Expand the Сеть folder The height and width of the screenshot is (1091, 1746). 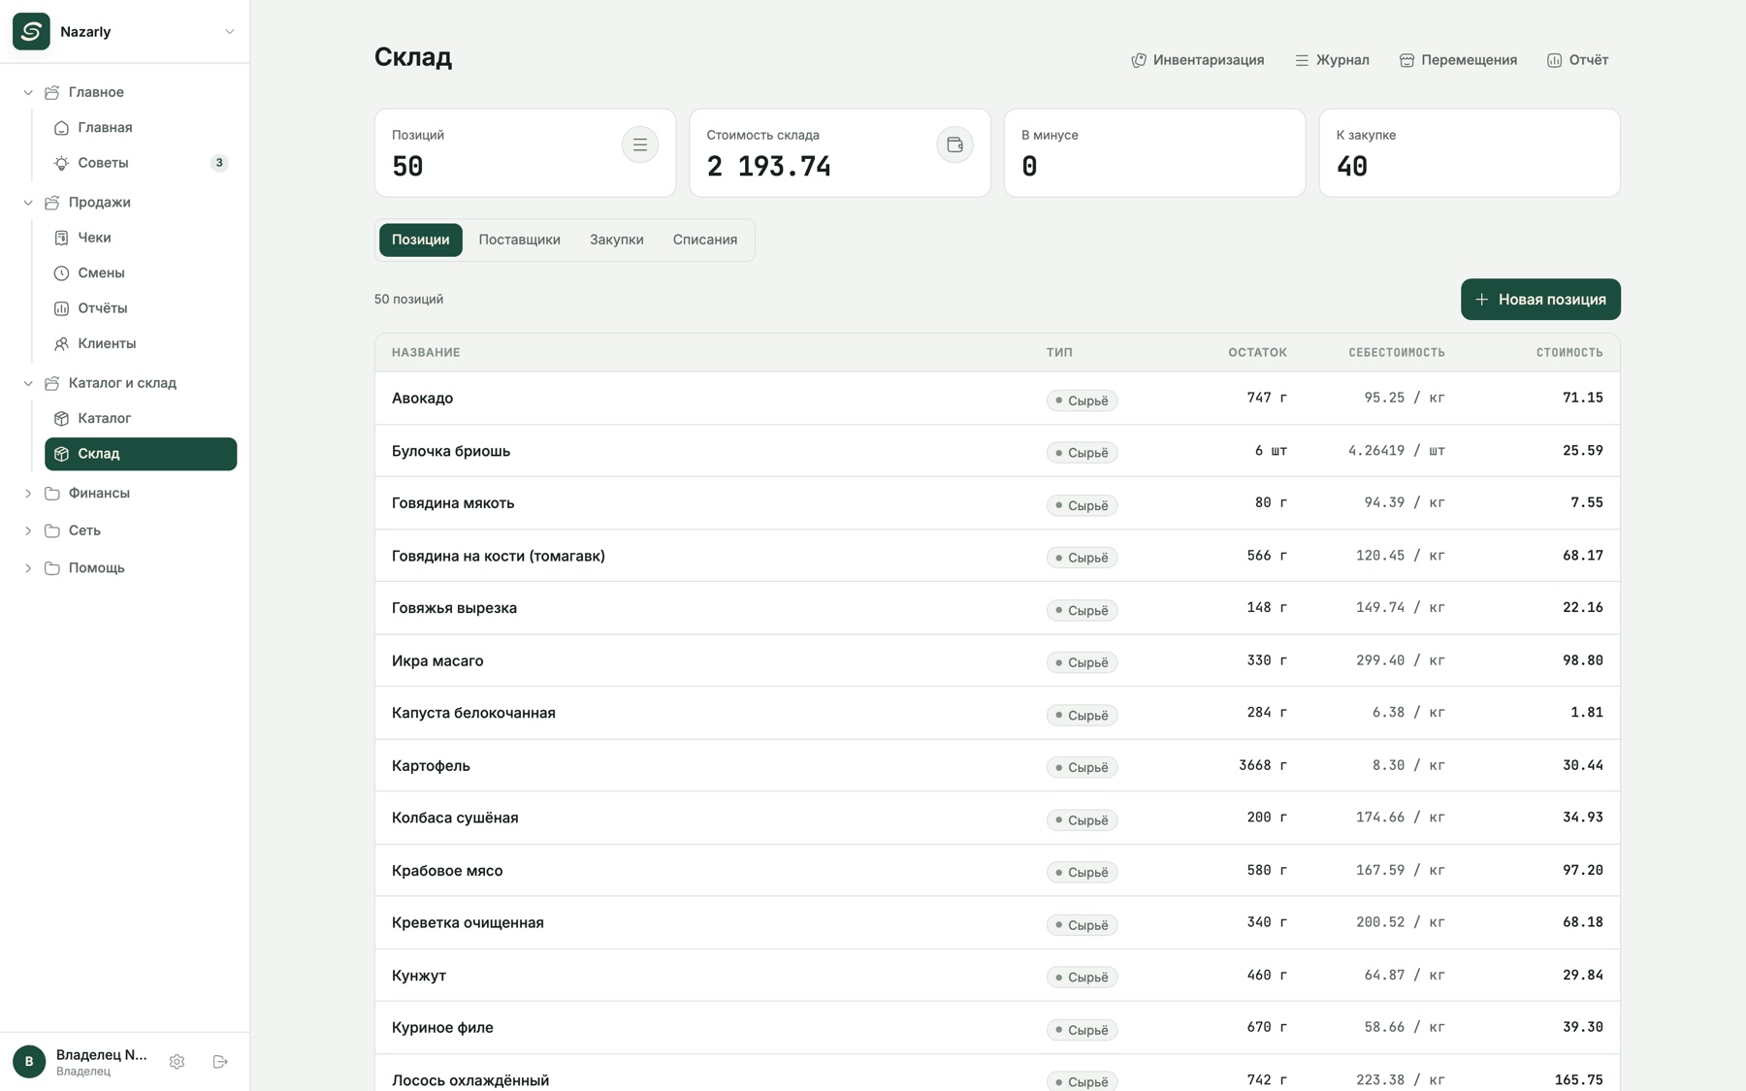(x=28, y=530)
